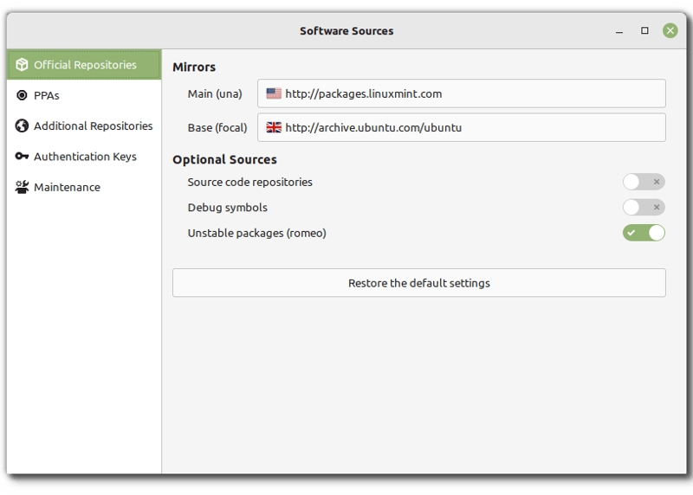Open the Additional Repositories section
This screenshot has width=693, height=495.
pyautogui.click(x=93, y=126)
